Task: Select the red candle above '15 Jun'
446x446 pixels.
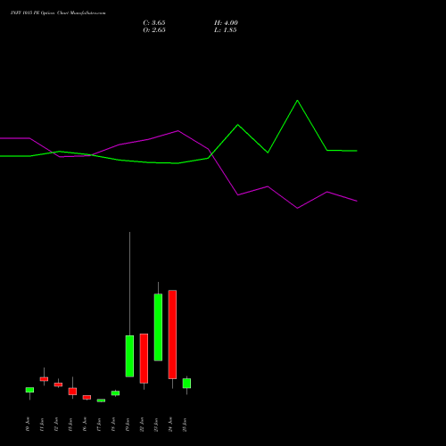Action: (x=72, y=392)
